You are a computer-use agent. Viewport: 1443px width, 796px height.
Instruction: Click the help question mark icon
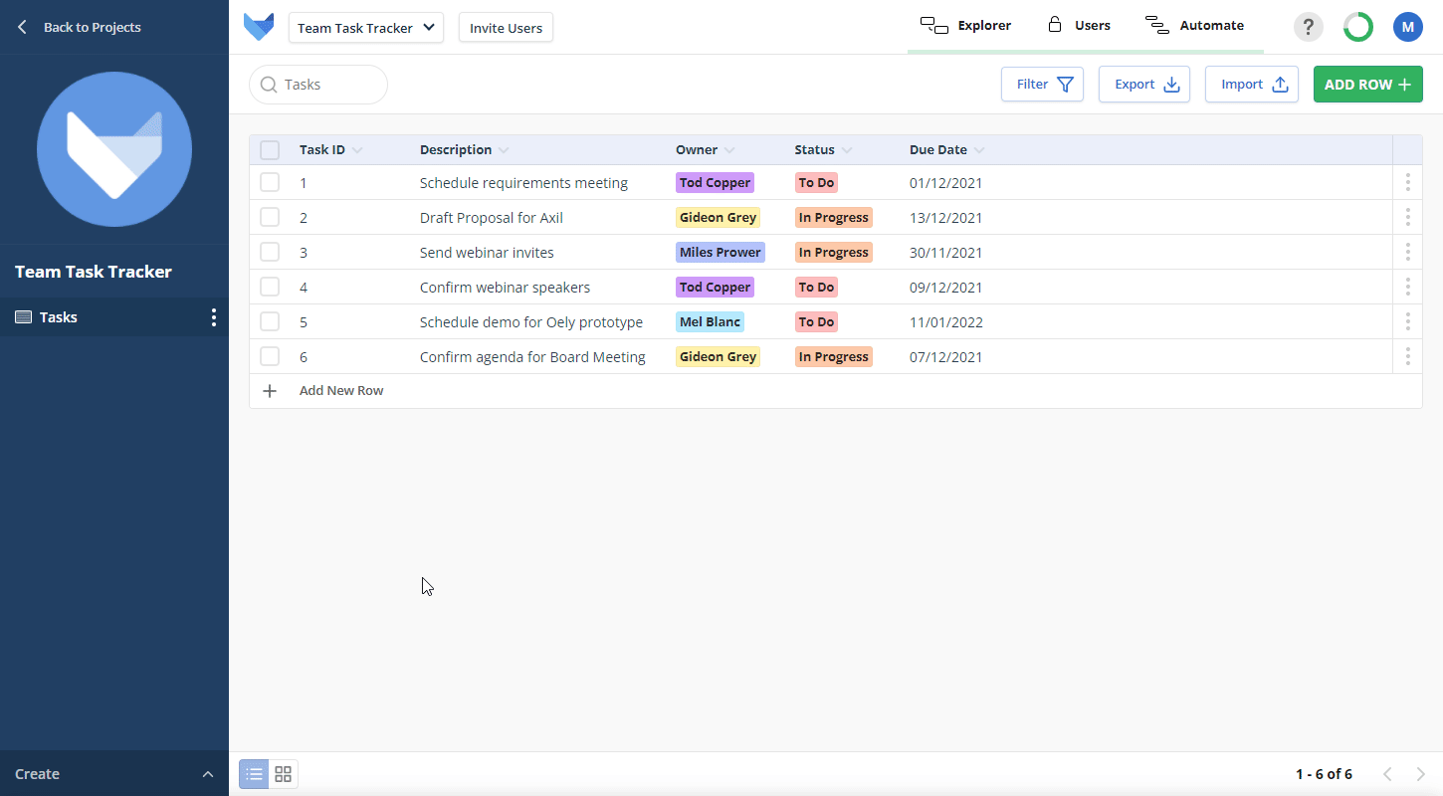point(1308,27)
